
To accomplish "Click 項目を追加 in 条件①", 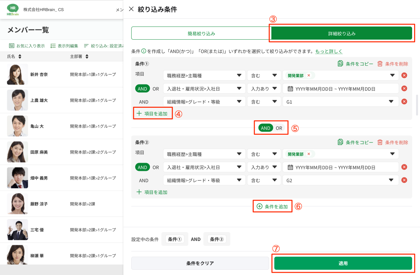I will tap(152, 114).
